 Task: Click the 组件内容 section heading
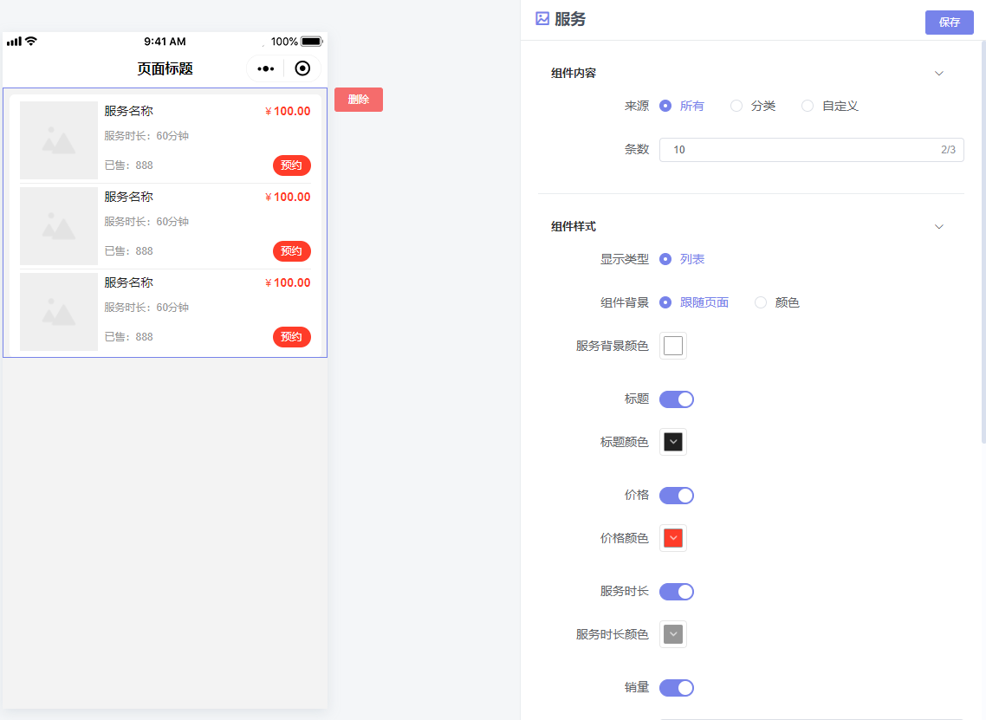[574, 73]
